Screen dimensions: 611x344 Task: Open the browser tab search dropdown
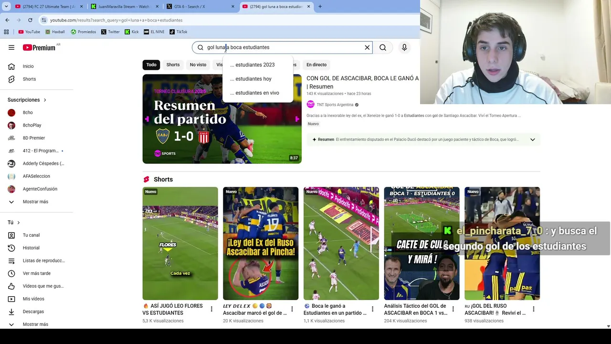click(x=6, y=7)
